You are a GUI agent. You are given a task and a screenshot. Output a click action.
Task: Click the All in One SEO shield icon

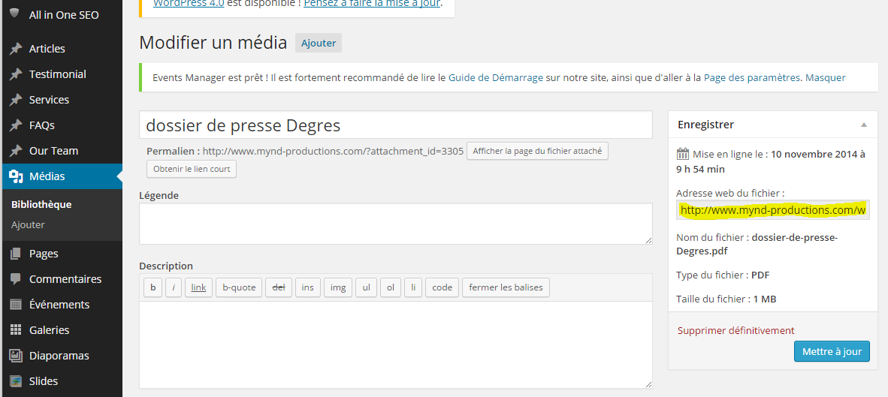[15, 14]
